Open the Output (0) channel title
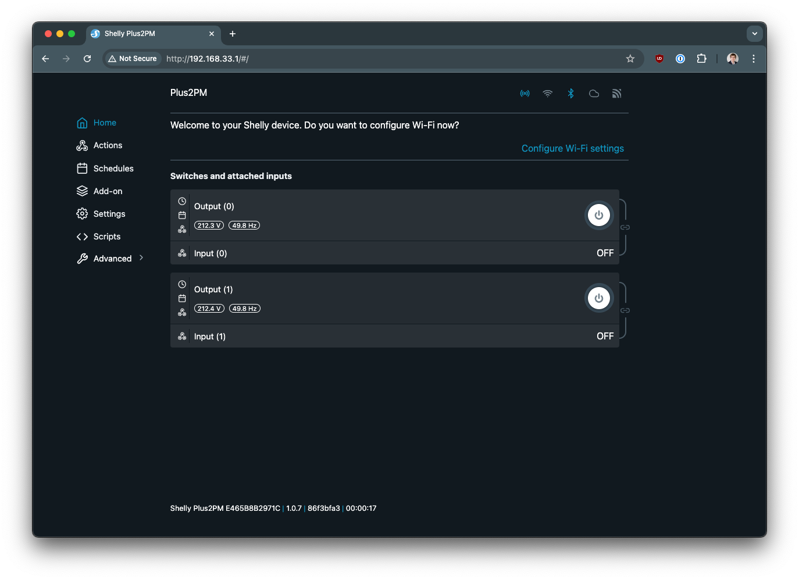The image size is (799, 580). pos(214,206)
